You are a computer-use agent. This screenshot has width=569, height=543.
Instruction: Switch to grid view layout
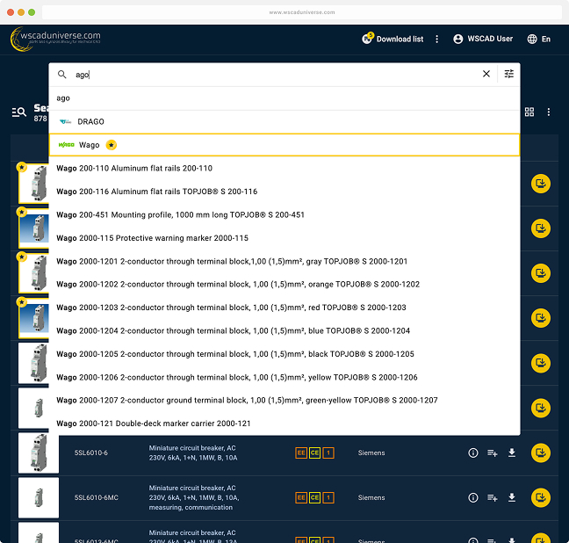pos(529,112)
